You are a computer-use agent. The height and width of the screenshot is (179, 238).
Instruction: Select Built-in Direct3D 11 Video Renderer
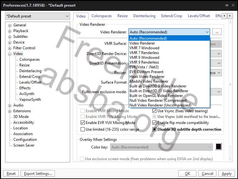click(x=169, y=91)
